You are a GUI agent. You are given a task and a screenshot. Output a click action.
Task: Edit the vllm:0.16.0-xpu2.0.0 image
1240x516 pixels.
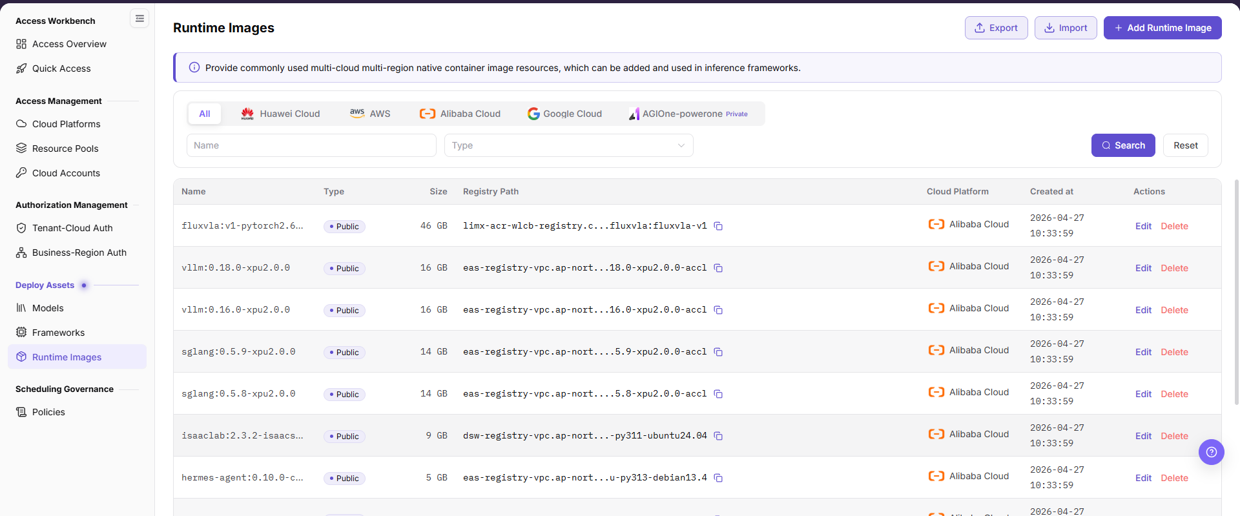point(1143,310)
